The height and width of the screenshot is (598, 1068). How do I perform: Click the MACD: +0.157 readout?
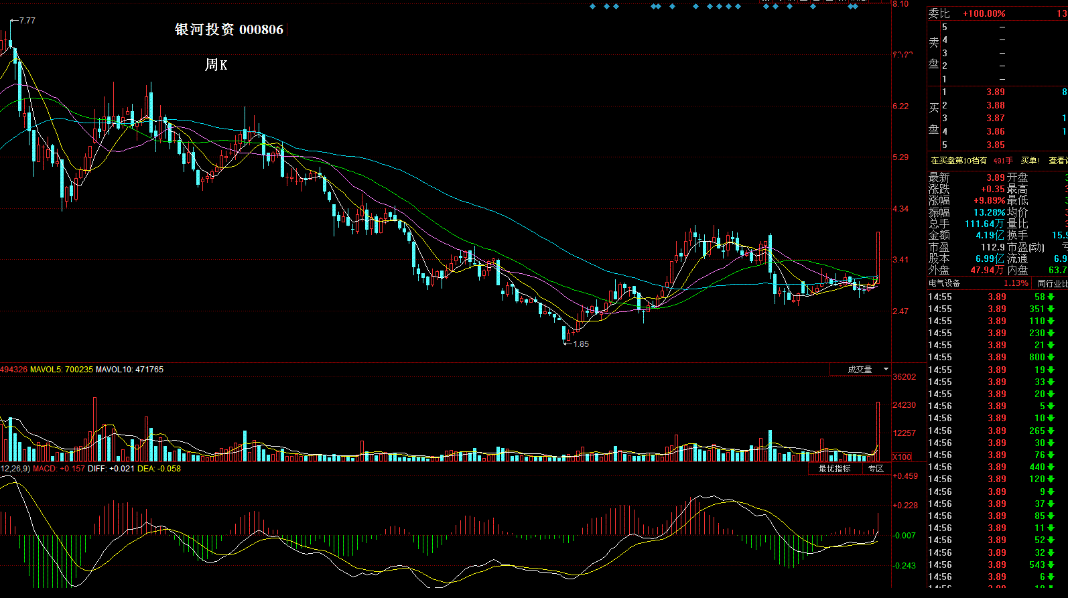click(x=59, y=469)
